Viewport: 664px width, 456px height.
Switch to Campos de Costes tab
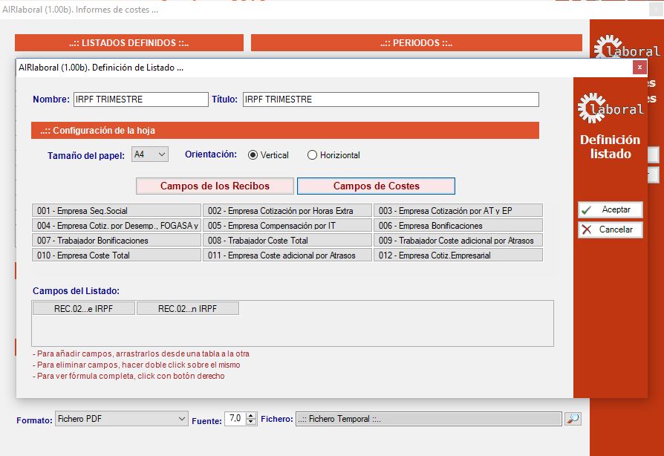pyautogui.click(x=376, y=186)
